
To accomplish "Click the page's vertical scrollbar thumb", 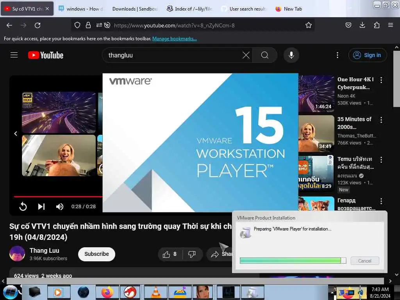I will 396,79.
